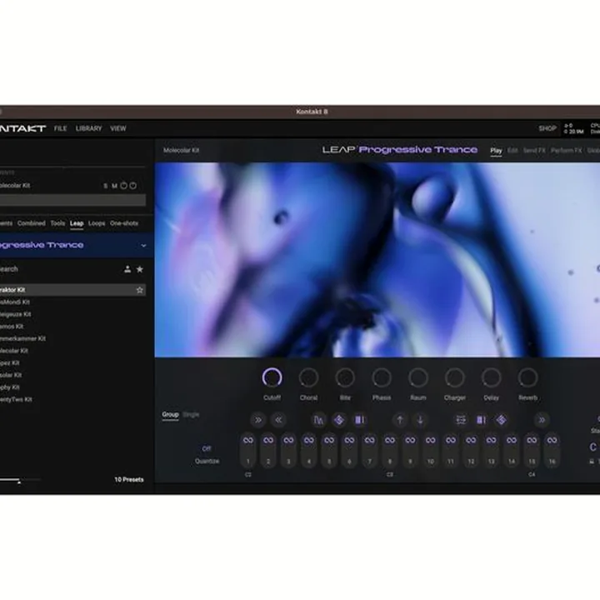Image resolution: width=600 pixels, height=600 pixels.
Task: Click the Choral knob
Action: pos(308,377)
